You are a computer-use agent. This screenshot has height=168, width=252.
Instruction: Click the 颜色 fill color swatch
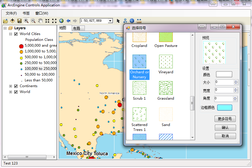224,74
